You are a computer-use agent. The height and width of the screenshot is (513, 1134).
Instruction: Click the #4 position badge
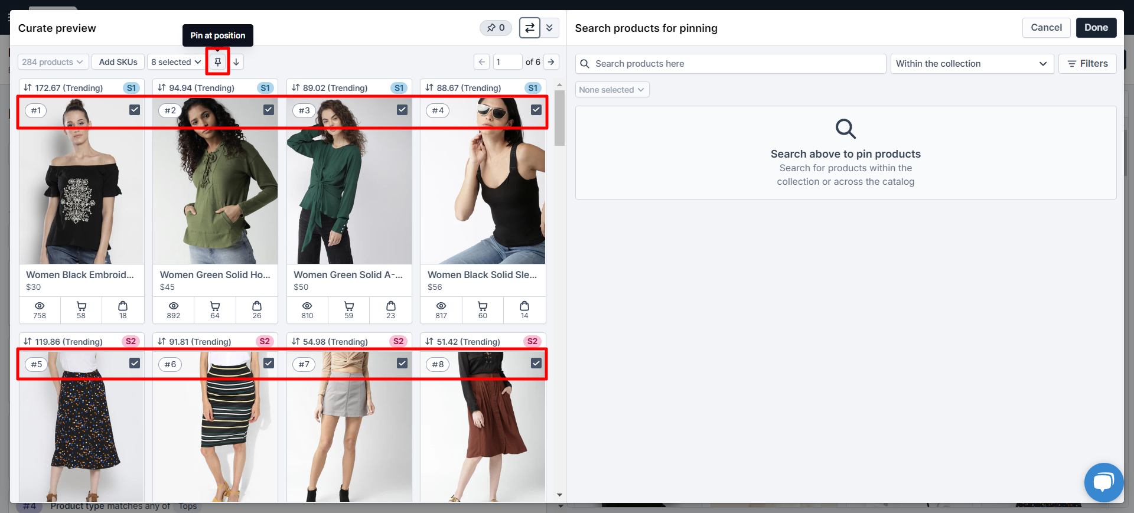tap(438, 110)
